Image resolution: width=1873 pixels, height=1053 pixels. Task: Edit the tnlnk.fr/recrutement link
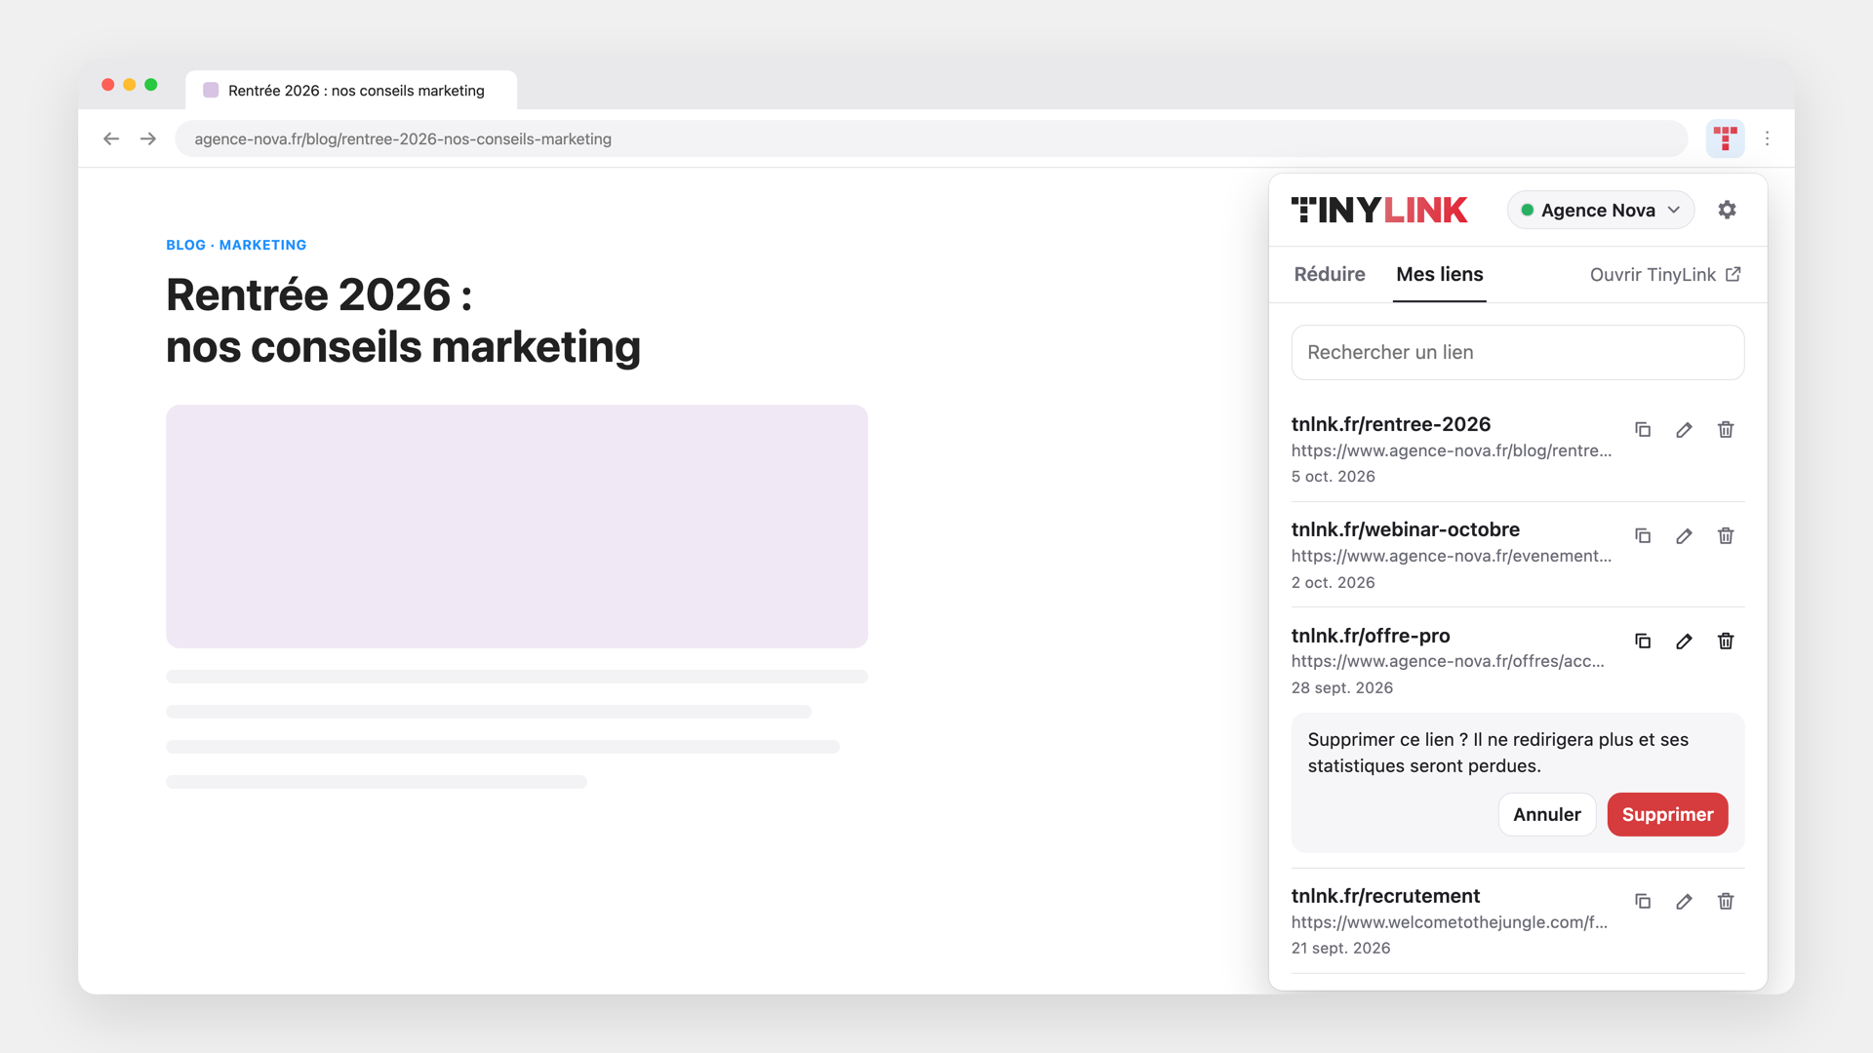tap(1684, 902)
